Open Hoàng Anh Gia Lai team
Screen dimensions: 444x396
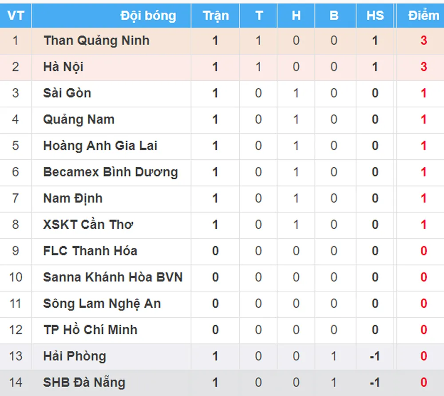click(x=100, y=146)
